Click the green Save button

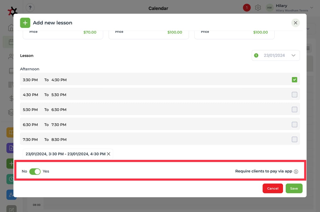coord(294,188)
